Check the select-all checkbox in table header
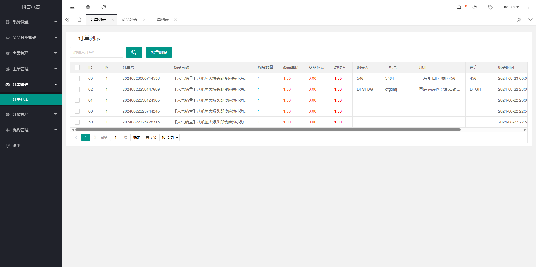Screen dimensions: 536x267 pos(77,67)
